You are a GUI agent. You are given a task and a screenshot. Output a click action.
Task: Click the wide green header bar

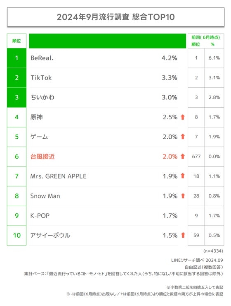pos(108,41)
